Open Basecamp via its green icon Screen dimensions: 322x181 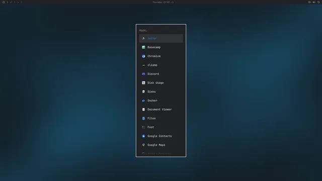coord(143,47)
